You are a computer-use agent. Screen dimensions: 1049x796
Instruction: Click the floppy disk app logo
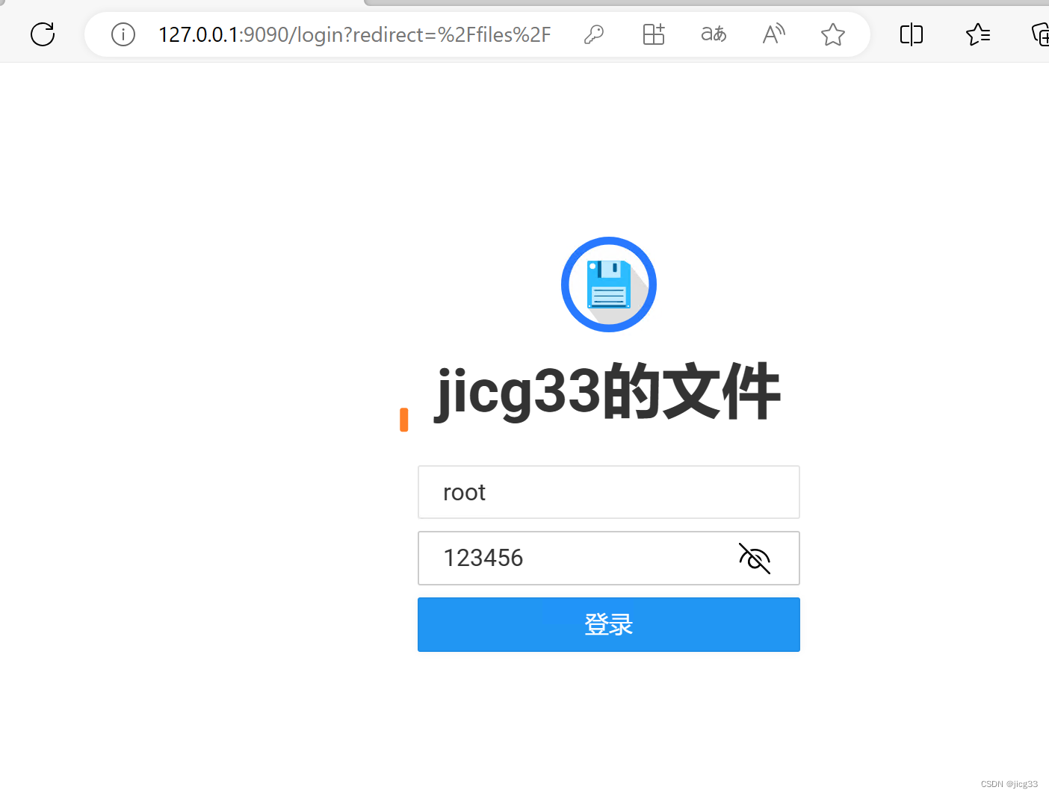[608, 284]
